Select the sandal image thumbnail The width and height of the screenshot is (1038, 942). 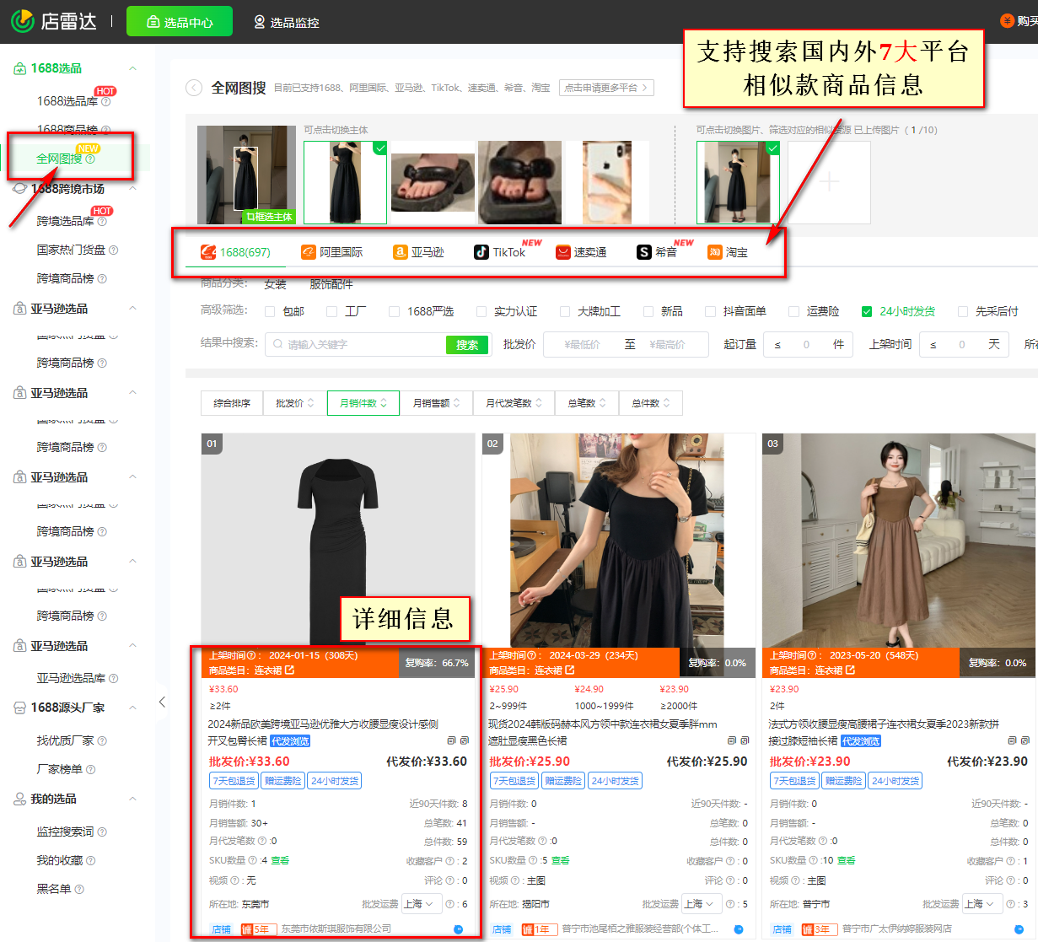pyautogui.click(x=433, y=182)
